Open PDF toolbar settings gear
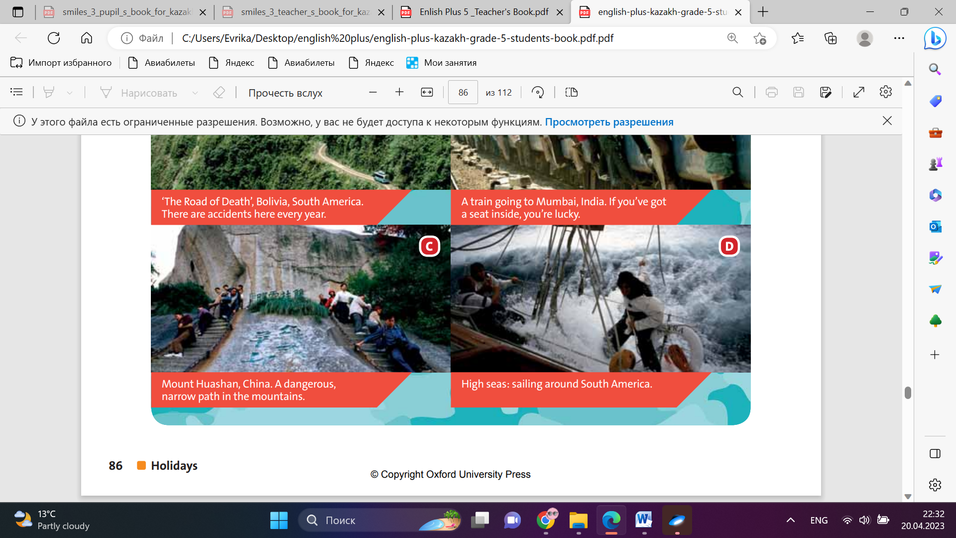The height and width of the screenshot is (538, 956). [885, 92]
